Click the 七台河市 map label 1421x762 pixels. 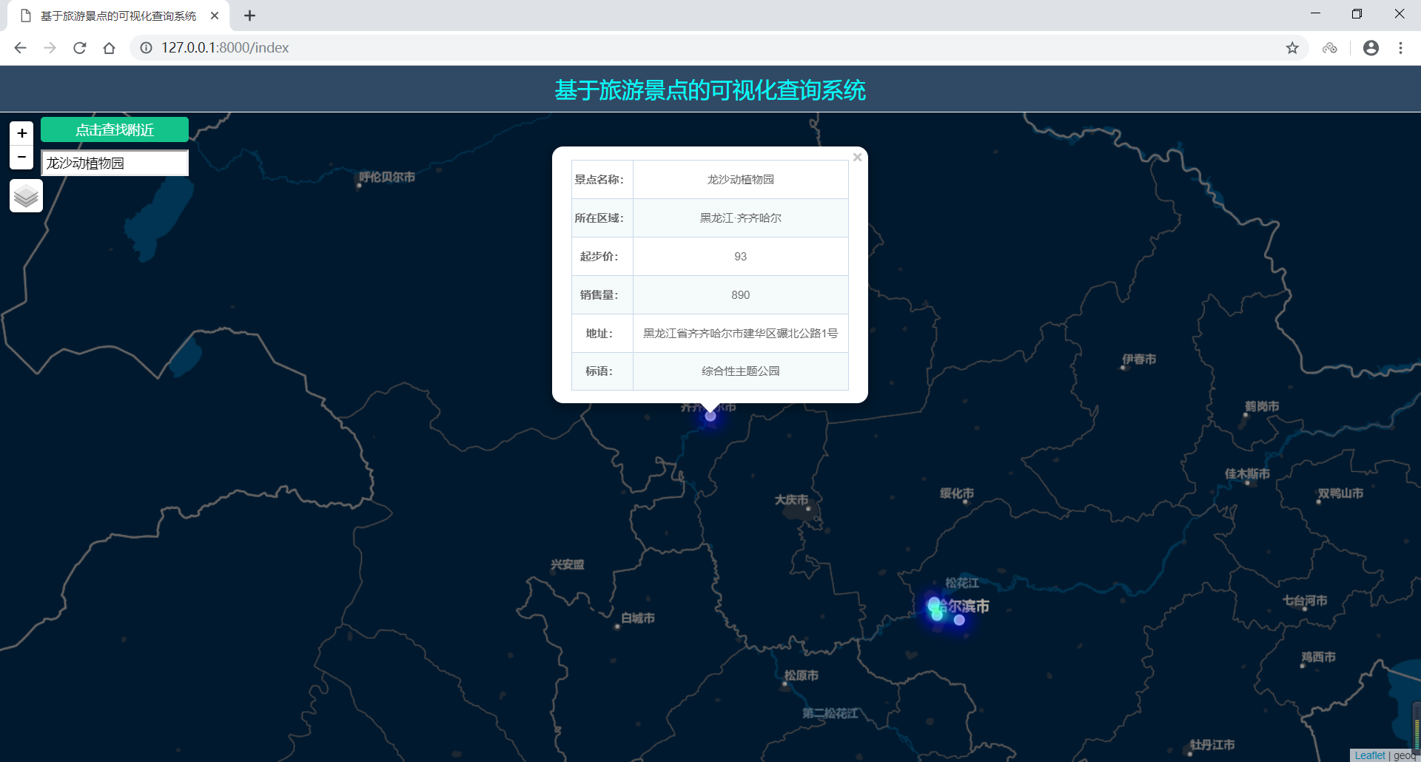tap(1306, 600)
